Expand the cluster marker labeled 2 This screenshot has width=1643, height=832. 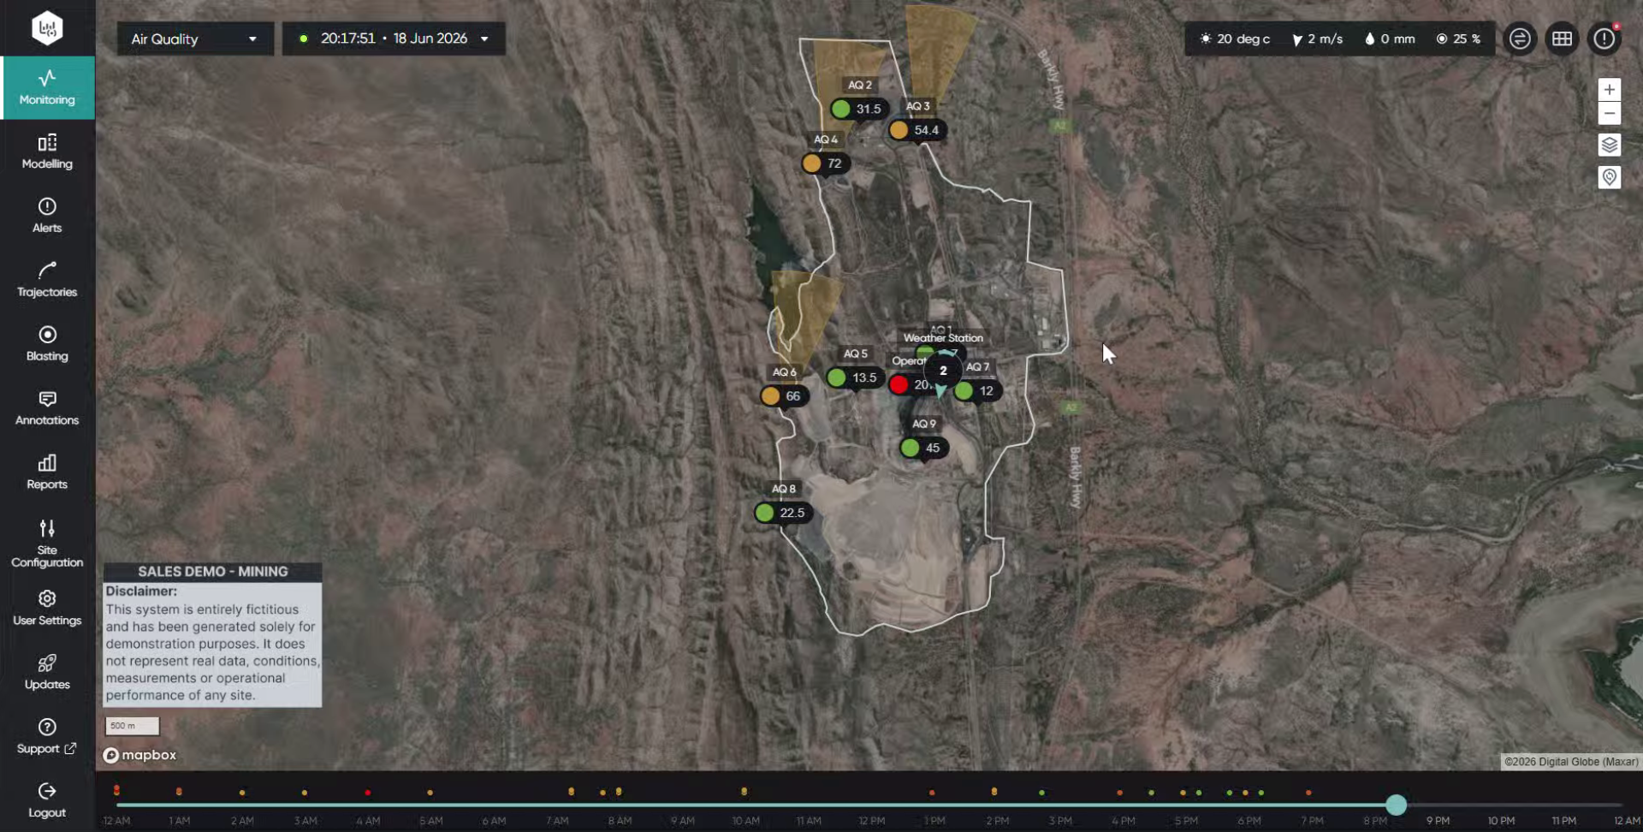(x=943, y=371)
